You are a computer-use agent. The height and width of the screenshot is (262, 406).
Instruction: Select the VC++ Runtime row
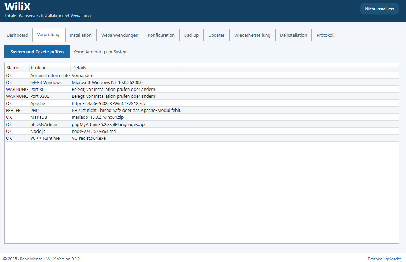point(202,138)
